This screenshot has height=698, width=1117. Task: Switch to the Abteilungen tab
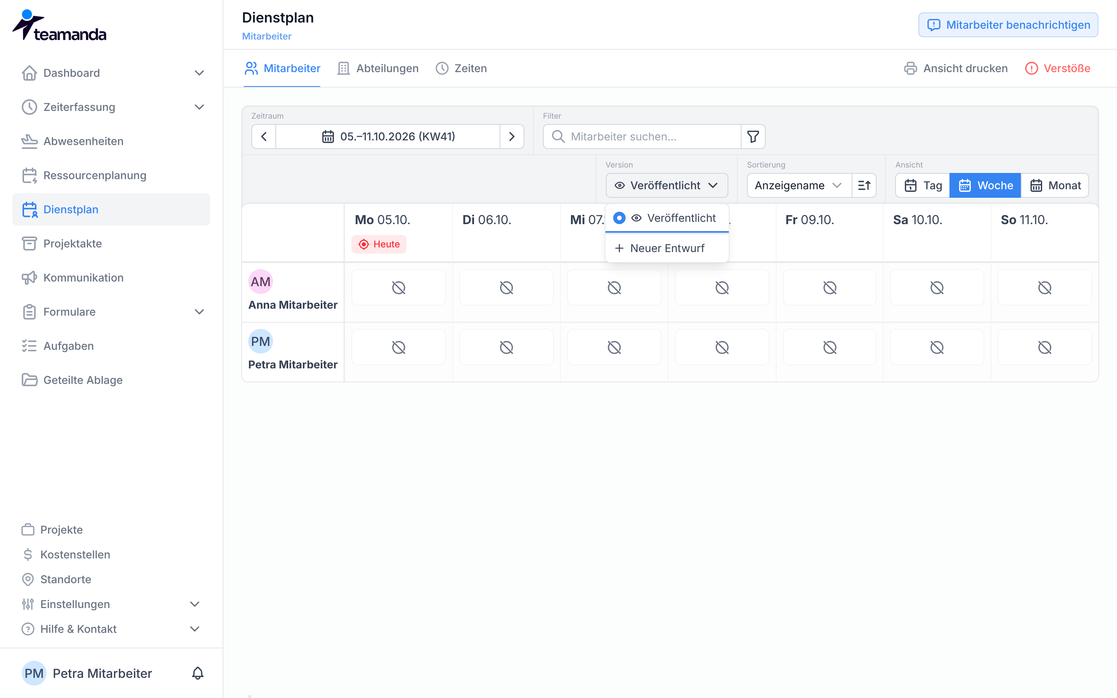(x=378, y=68)
